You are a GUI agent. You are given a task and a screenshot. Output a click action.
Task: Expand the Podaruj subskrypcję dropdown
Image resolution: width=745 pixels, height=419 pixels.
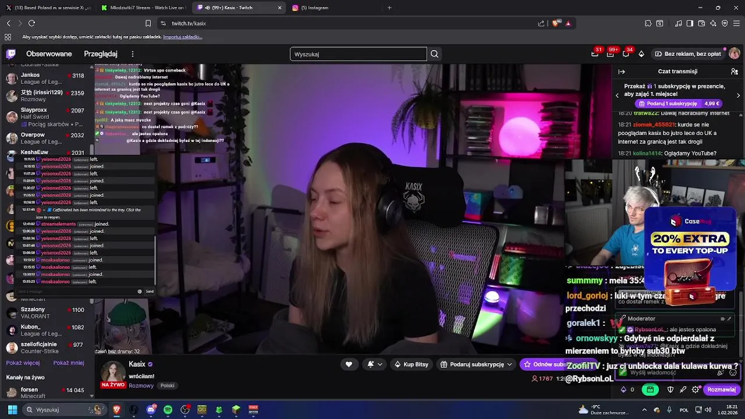click(x=509, y=364)
